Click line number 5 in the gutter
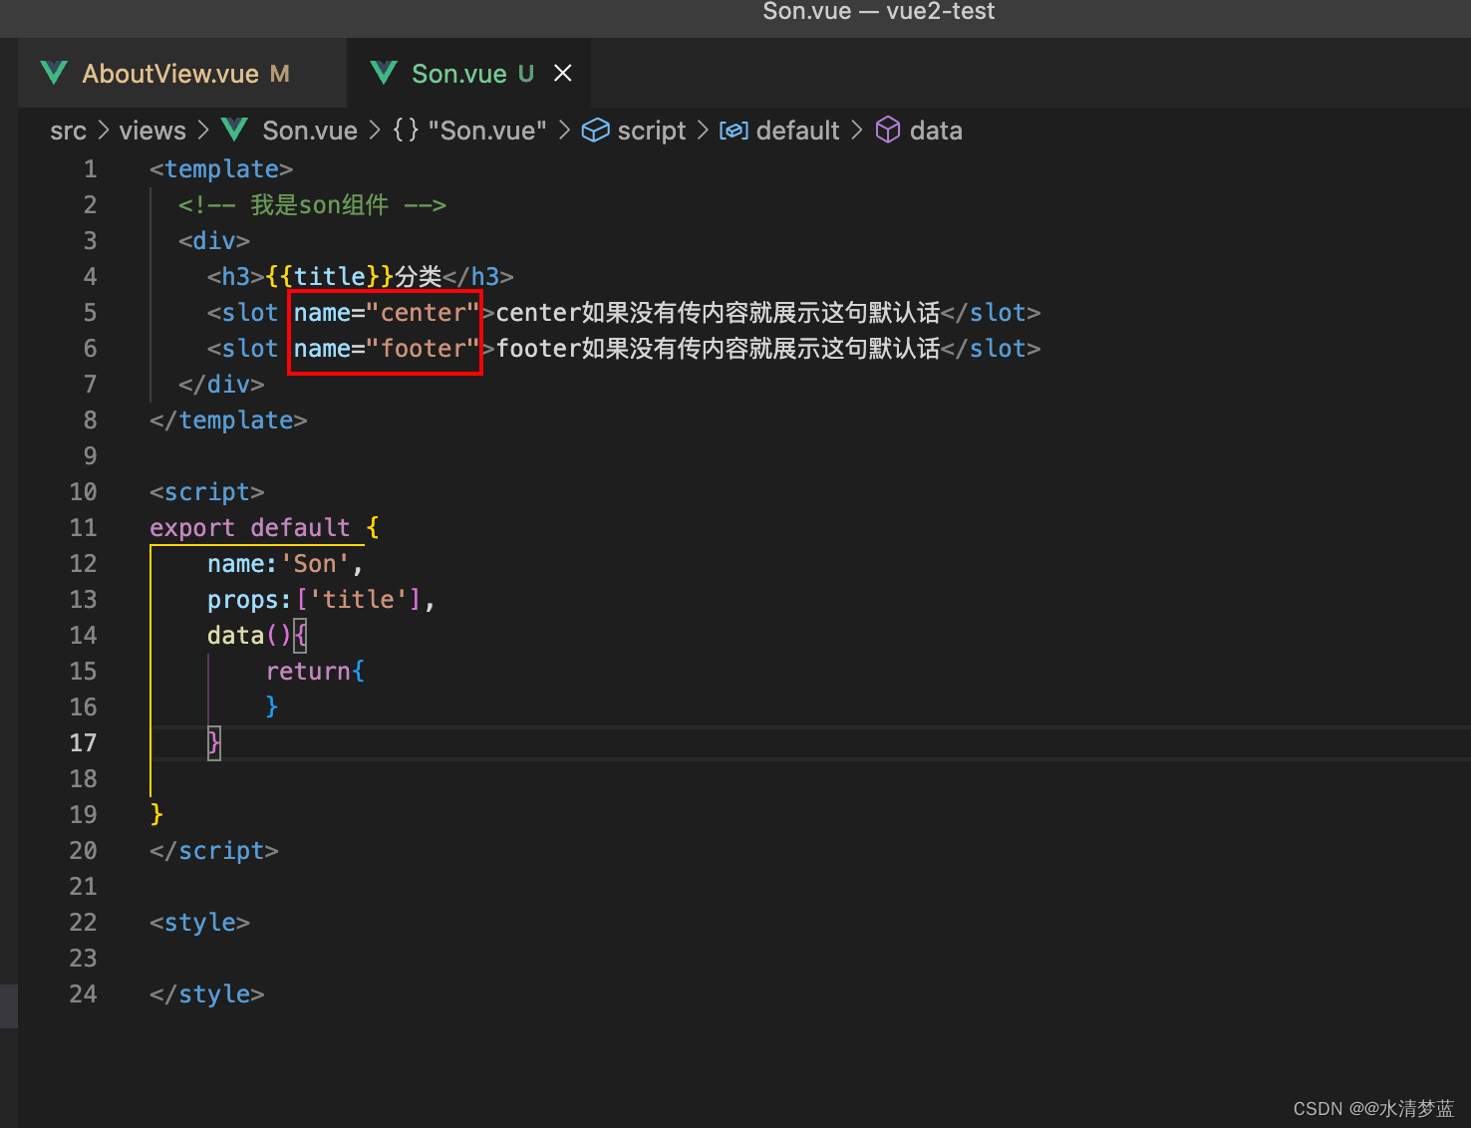1471x1128 pixels. tap(90, 313)
